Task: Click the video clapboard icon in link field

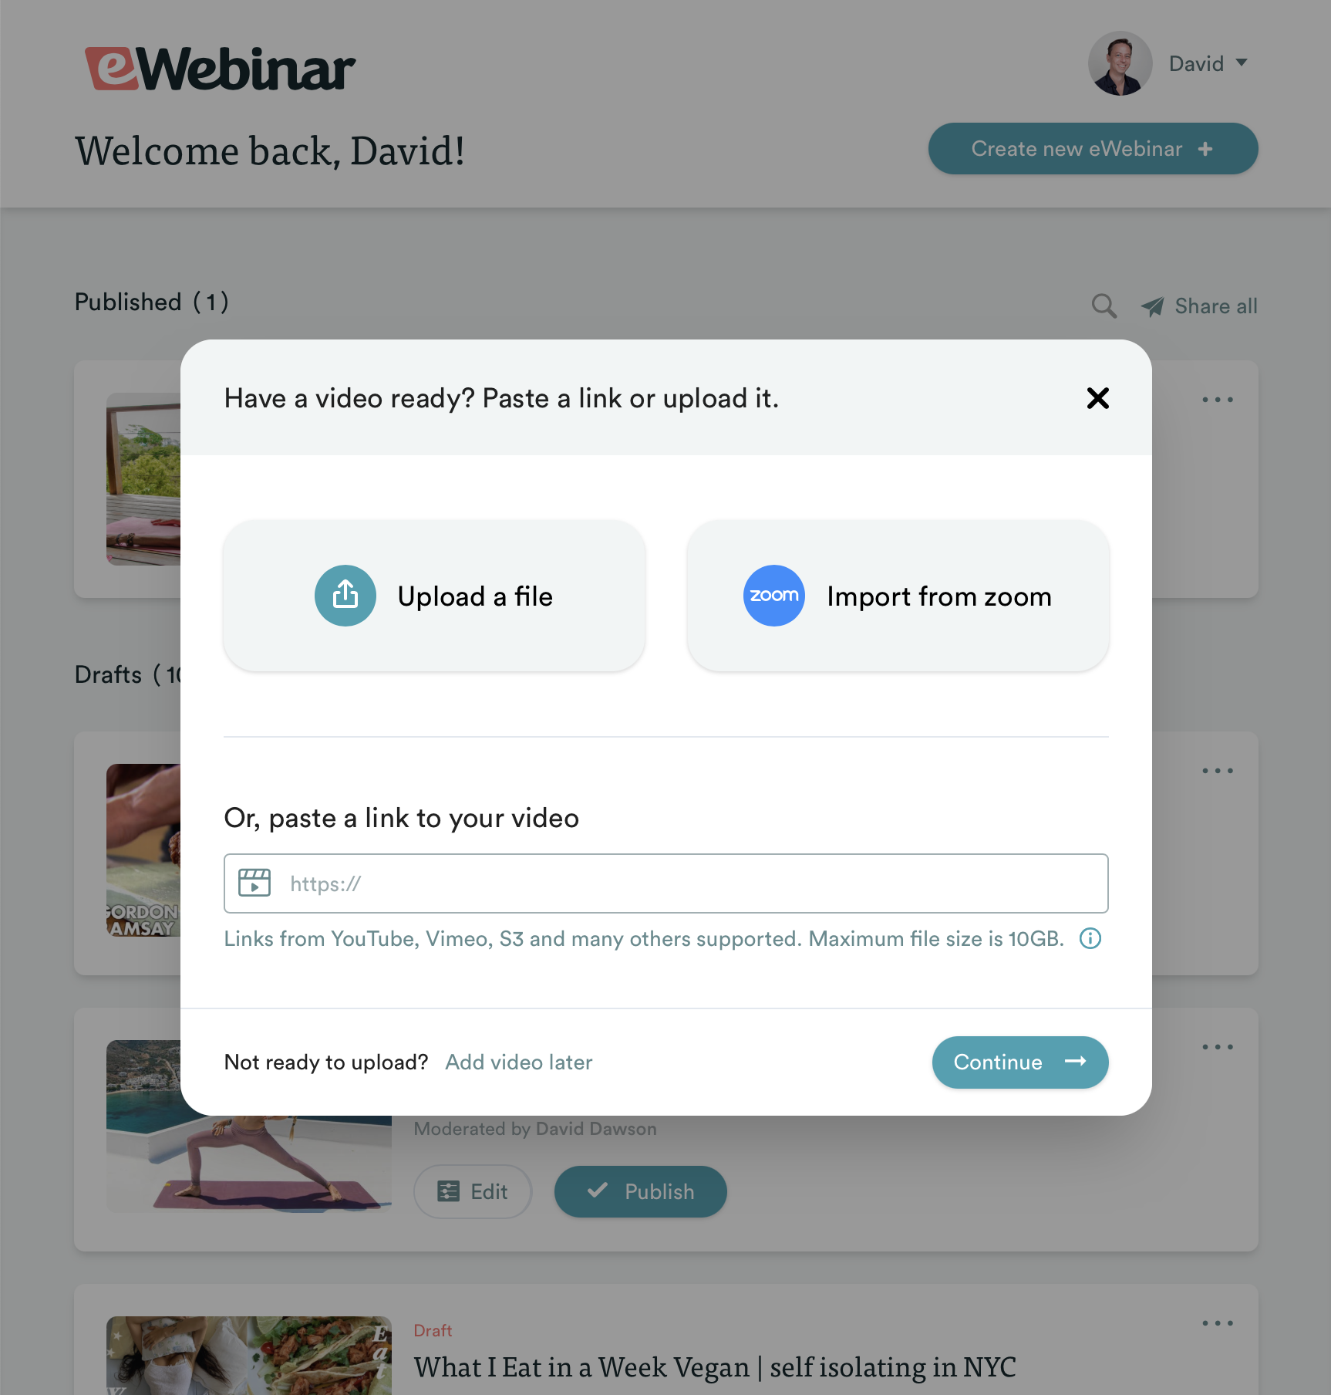Action: click(254, 883)
